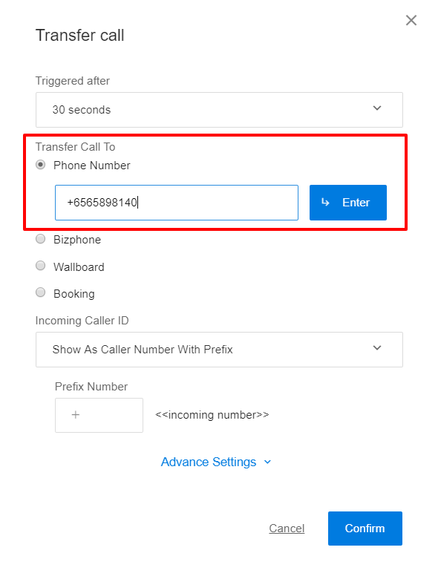Select the Bizphone radio option
The width and height of the screenshot is (441, 579).
point(40,239)
